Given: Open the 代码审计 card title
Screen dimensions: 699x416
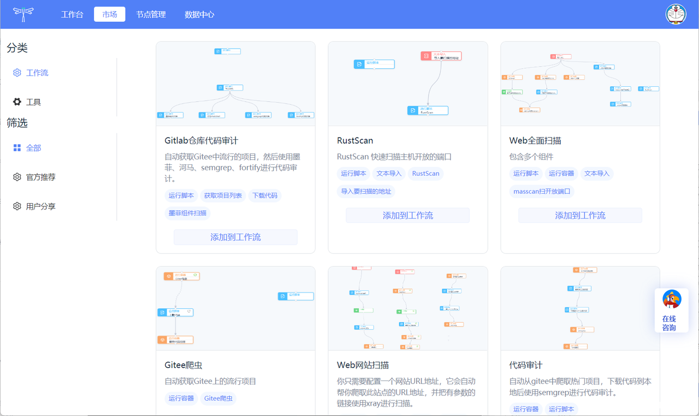Looking at the screenshot, I should [526, 365].
